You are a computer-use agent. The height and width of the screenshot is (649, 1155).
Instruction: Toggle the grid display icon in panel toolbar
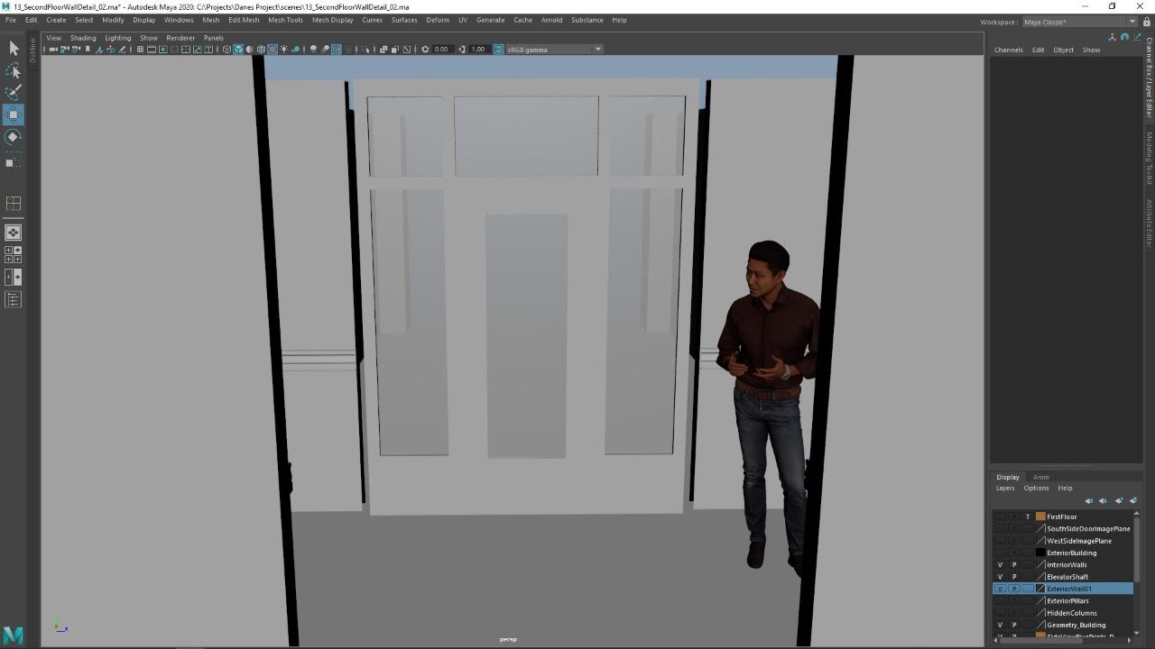(x=139, y=50)
